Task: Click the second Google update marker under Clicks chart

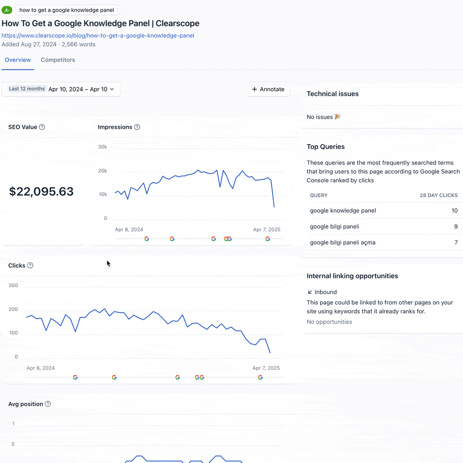Action: click(114, 377)
